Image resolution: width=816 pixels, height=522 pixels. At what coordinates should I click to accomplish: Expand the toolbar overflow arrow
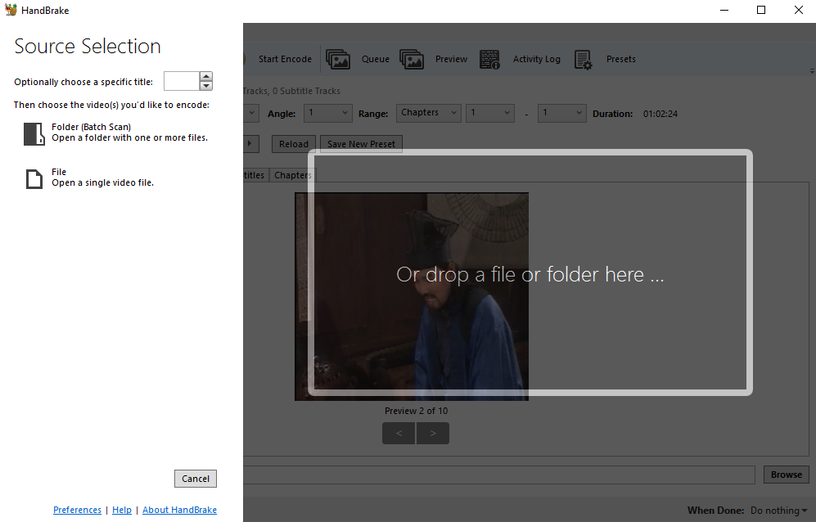coord(812,71)
